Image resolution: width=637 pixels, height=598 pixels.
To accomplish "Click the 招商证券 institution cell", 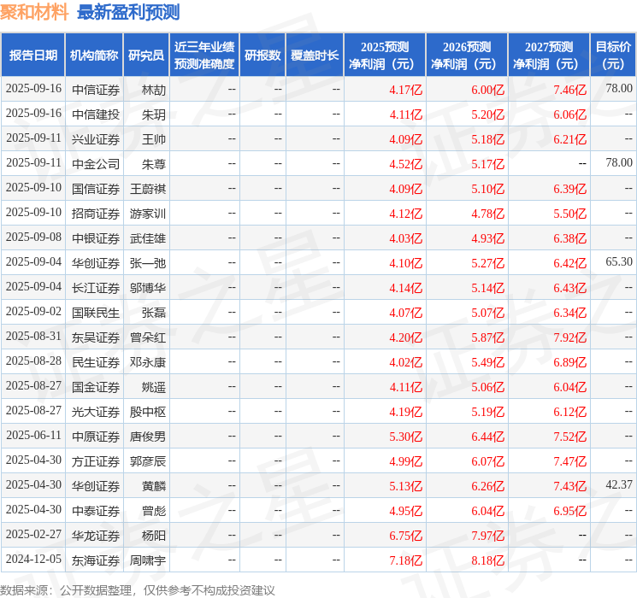I will tap(96, 214).
